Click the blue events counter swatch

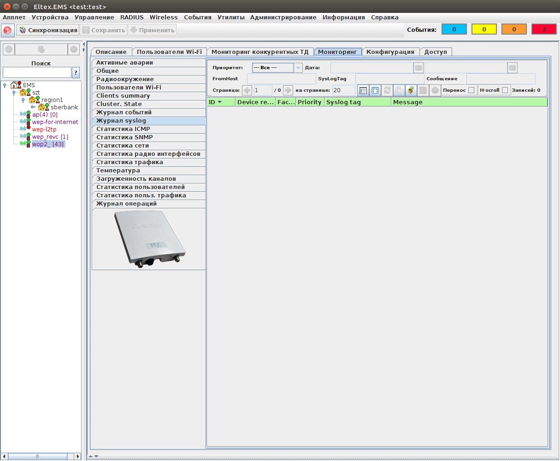pos(454,30)
